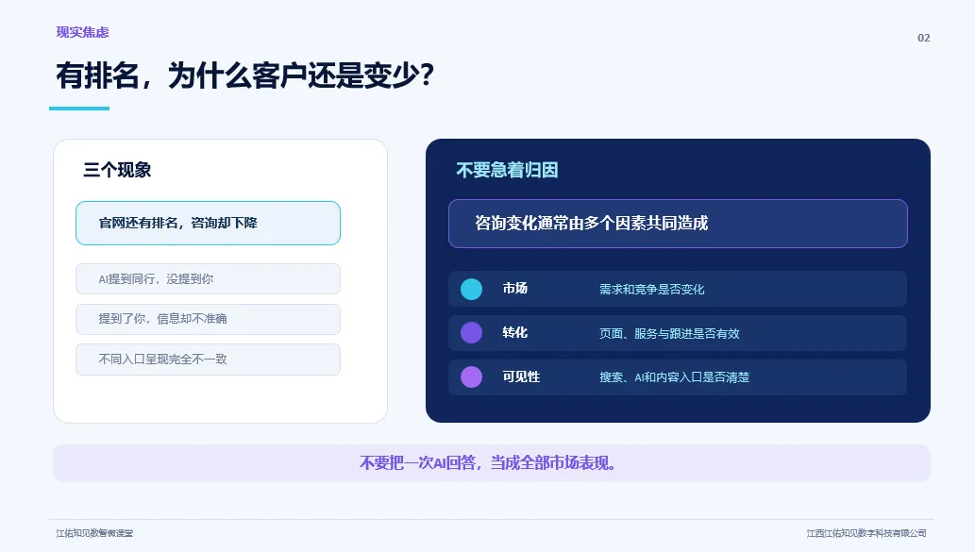Click the violet dot beside 可见性
This screenshot has width=975, height=552.
(x=471, y=376)
